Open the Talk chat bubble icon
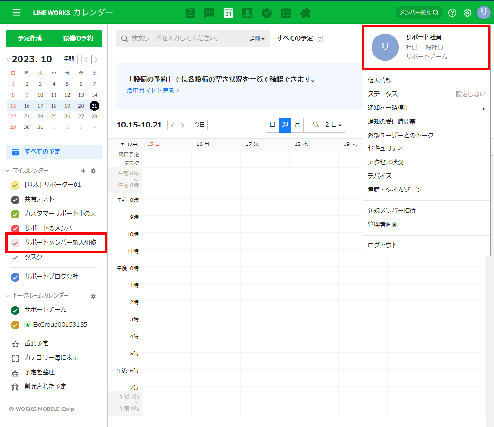 (x=209, y=13)
